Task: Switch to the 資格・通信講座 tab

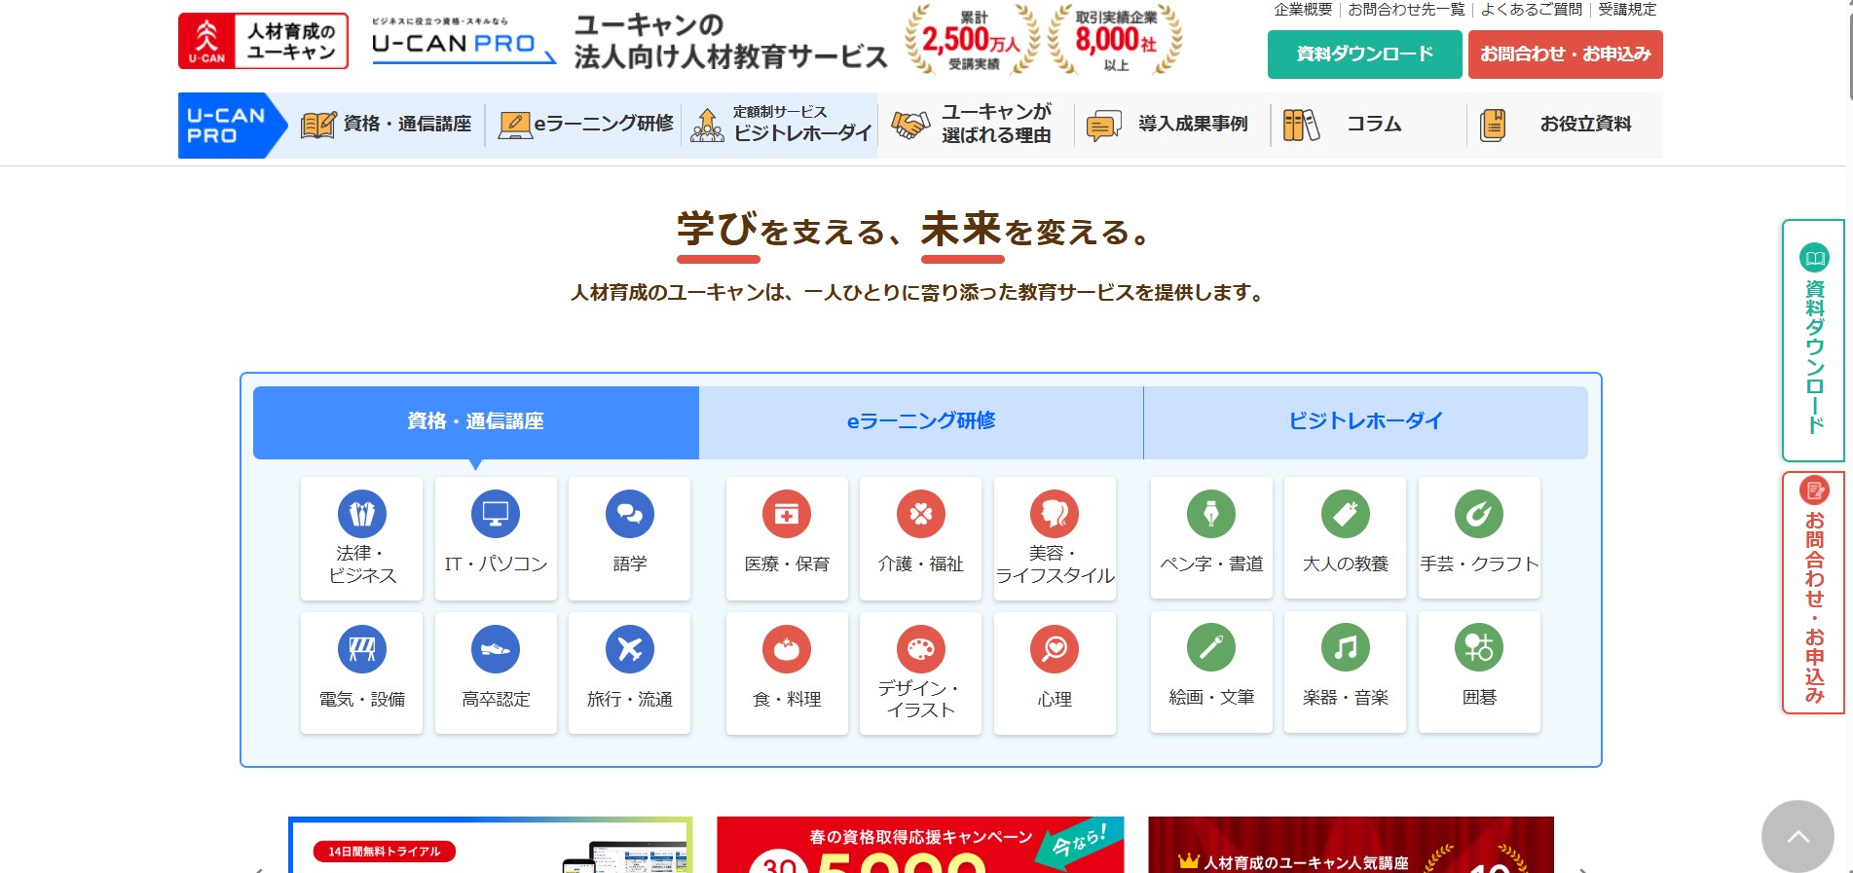Action: point(475,421)
